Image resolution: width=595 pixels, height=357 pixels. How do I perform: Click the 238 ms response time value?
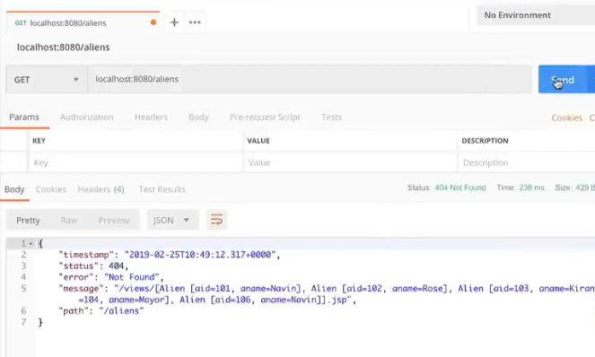pyautogui.click(x=531, y=187)
